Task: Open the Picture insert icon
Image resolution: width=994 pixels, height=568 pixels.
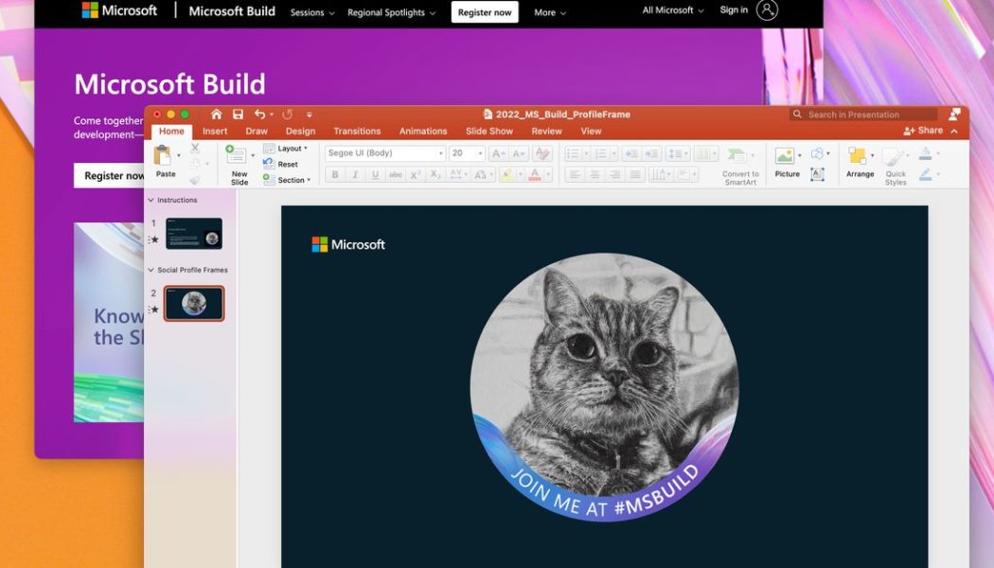Action: coord(784,155)
